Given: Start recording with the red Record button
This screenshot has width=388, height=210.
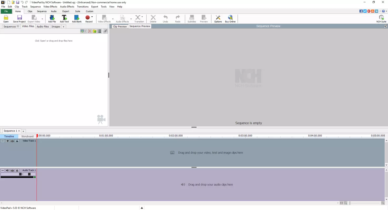Looking at the screenshot, I should [x=88, y=18].
